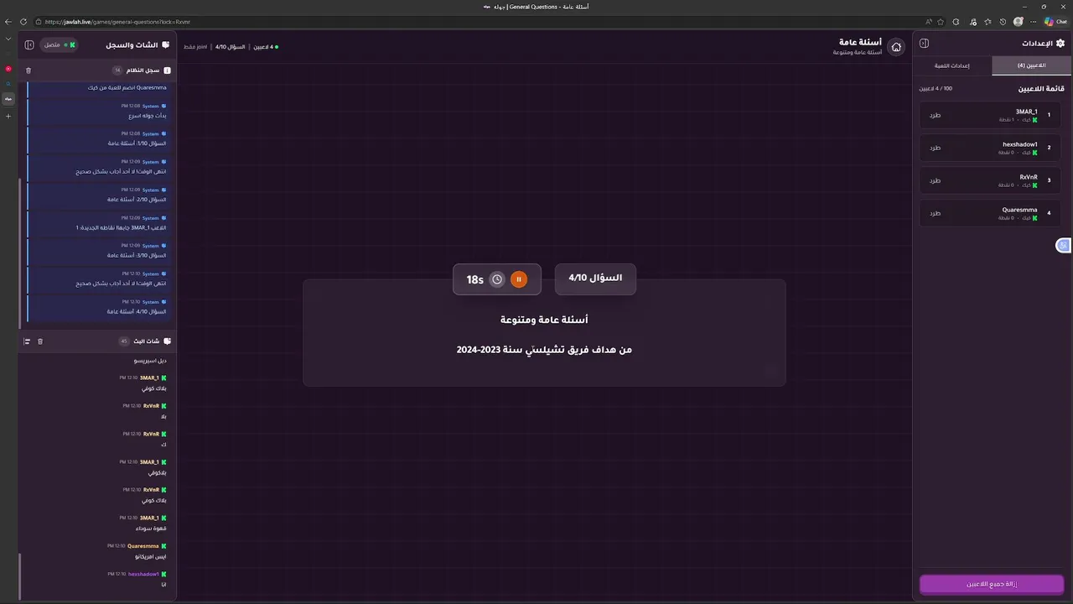
Task: Clear stream chat with trash icon
Action: pyautogui.click(x=40, y=341)
